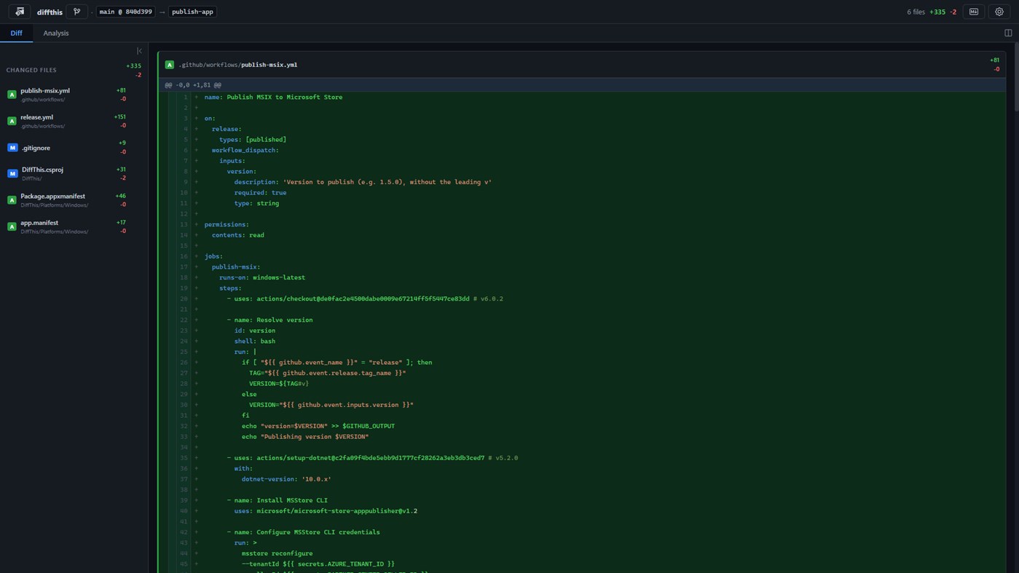Screen dimensions: 1019x573
Task: Click line number 35 in the gutter
Action: [184, 458]
